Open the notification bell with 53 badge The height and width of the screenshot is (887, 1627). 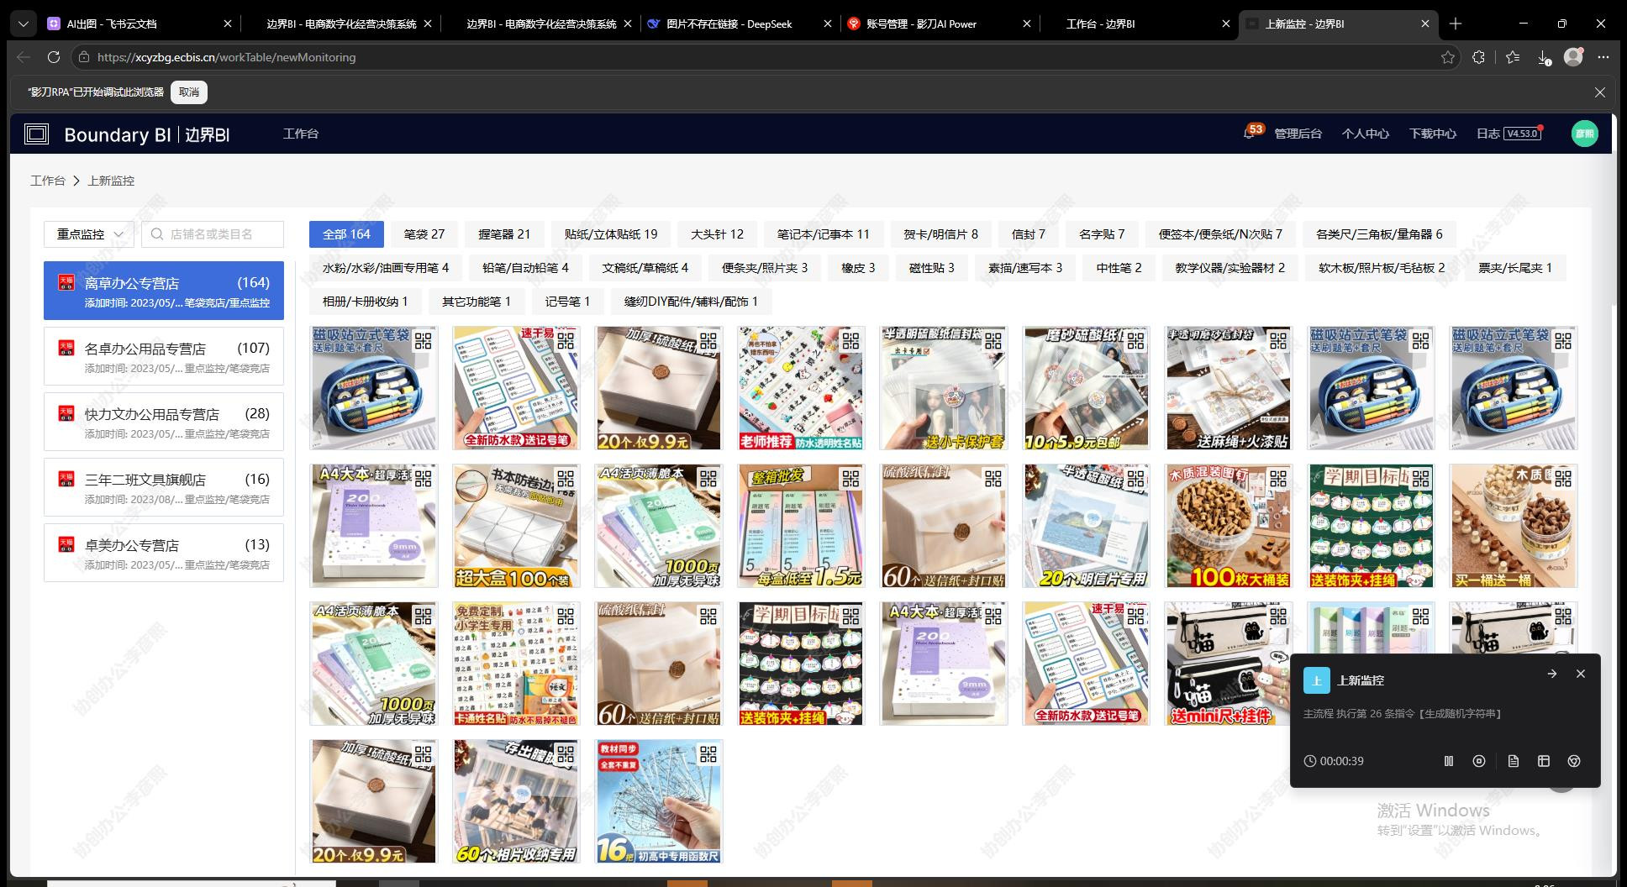point(1250,134)
